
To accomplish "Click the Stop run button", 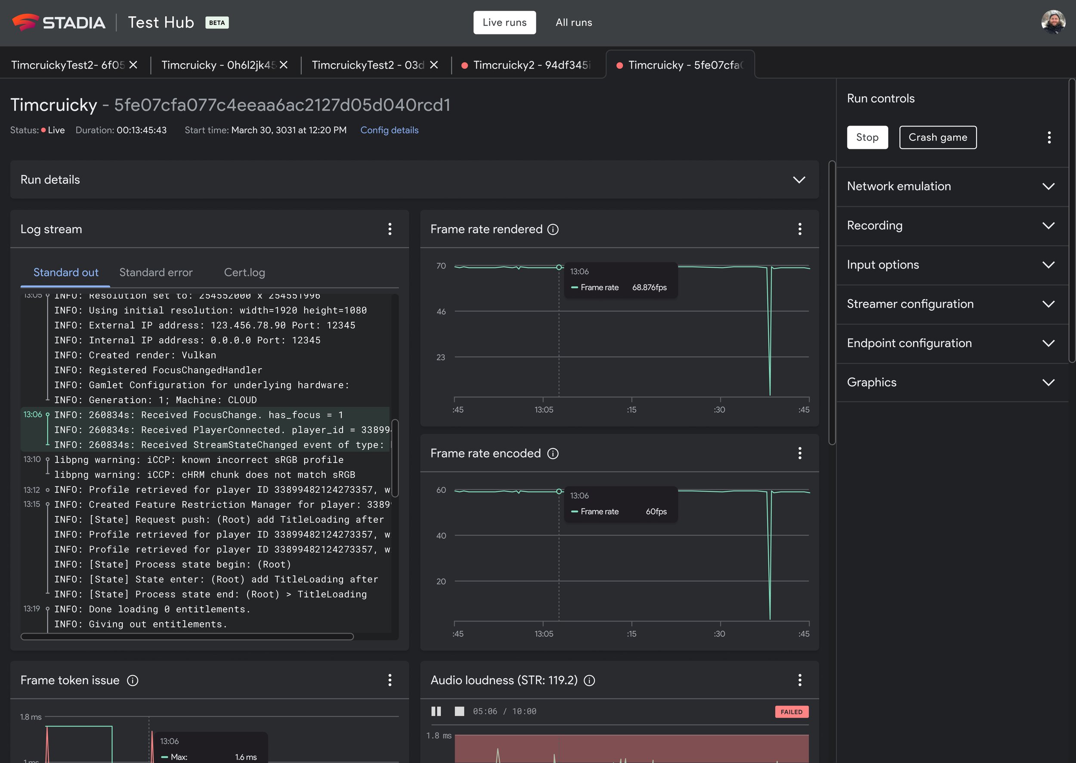I will coord(867,137).
